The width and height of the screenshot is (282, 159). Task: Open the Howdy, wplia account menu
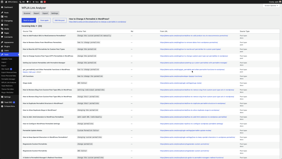tap(275, 2)
